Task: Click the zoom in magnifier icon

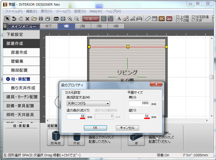Action: click(x=70, y=19)
